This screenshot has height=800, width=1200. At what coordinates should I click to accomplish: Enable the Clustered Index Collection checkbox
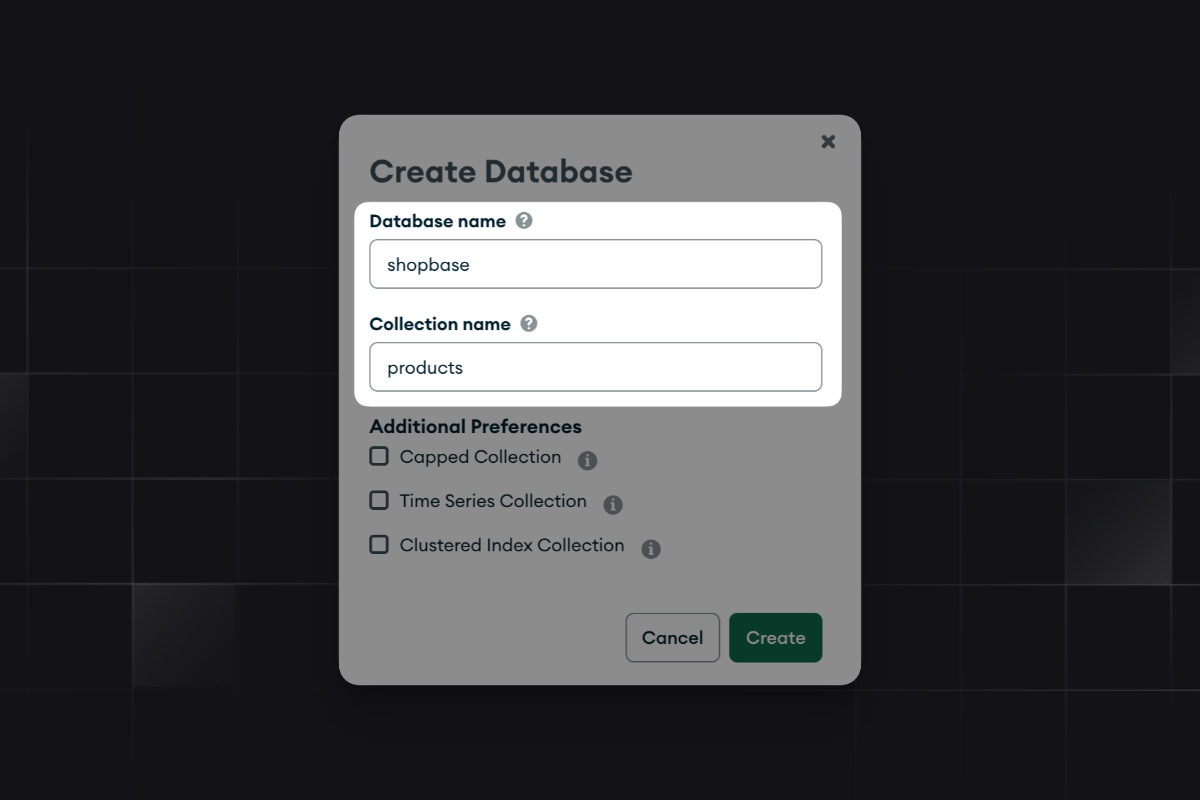pos(379,544)
